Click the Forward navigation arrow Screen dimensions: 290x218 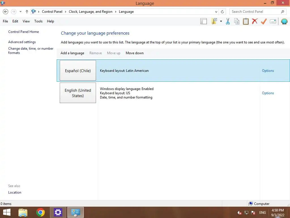tap(14, 12)
